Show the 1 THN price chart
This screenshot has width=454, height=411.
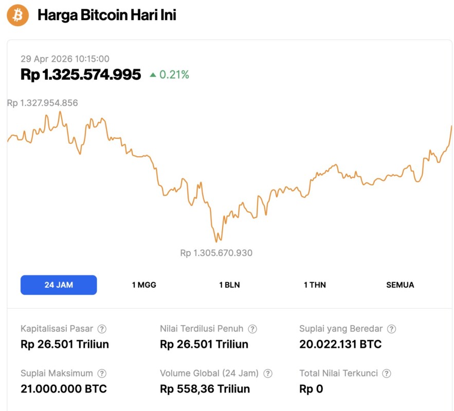point(315,285)
